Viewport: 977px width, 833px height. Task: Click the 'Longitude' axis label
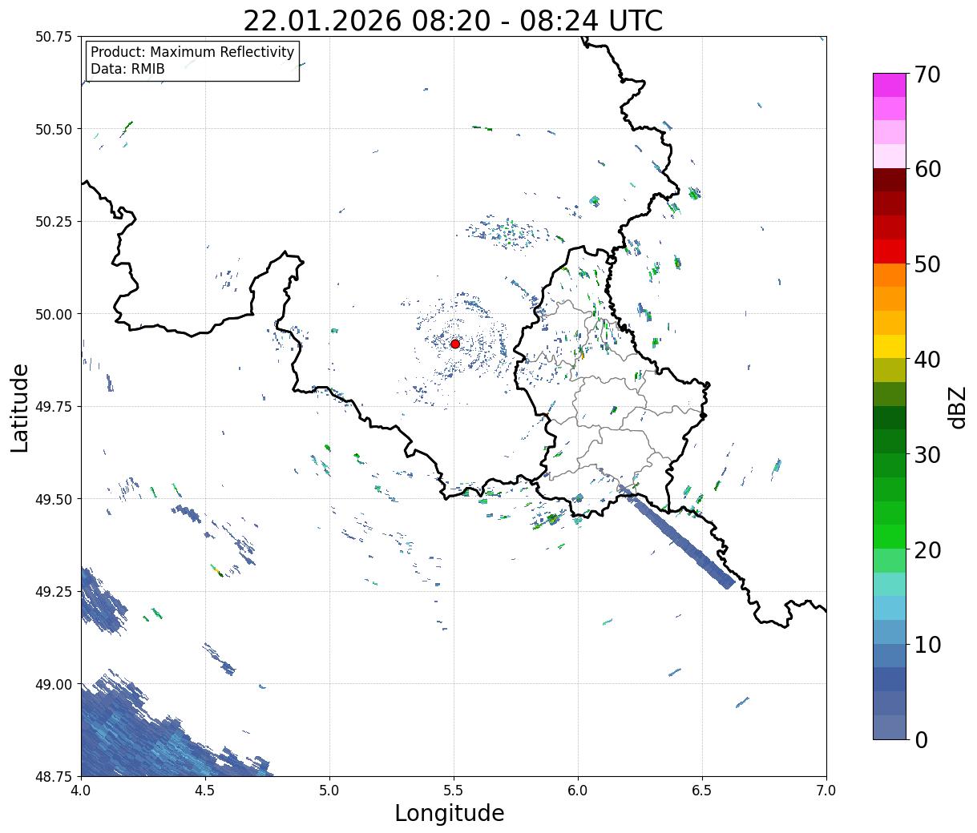point(450,813)
